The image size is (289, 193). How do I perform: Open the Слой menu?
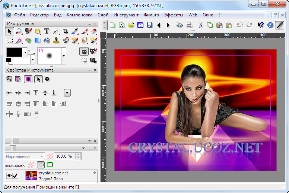point(103,15)
